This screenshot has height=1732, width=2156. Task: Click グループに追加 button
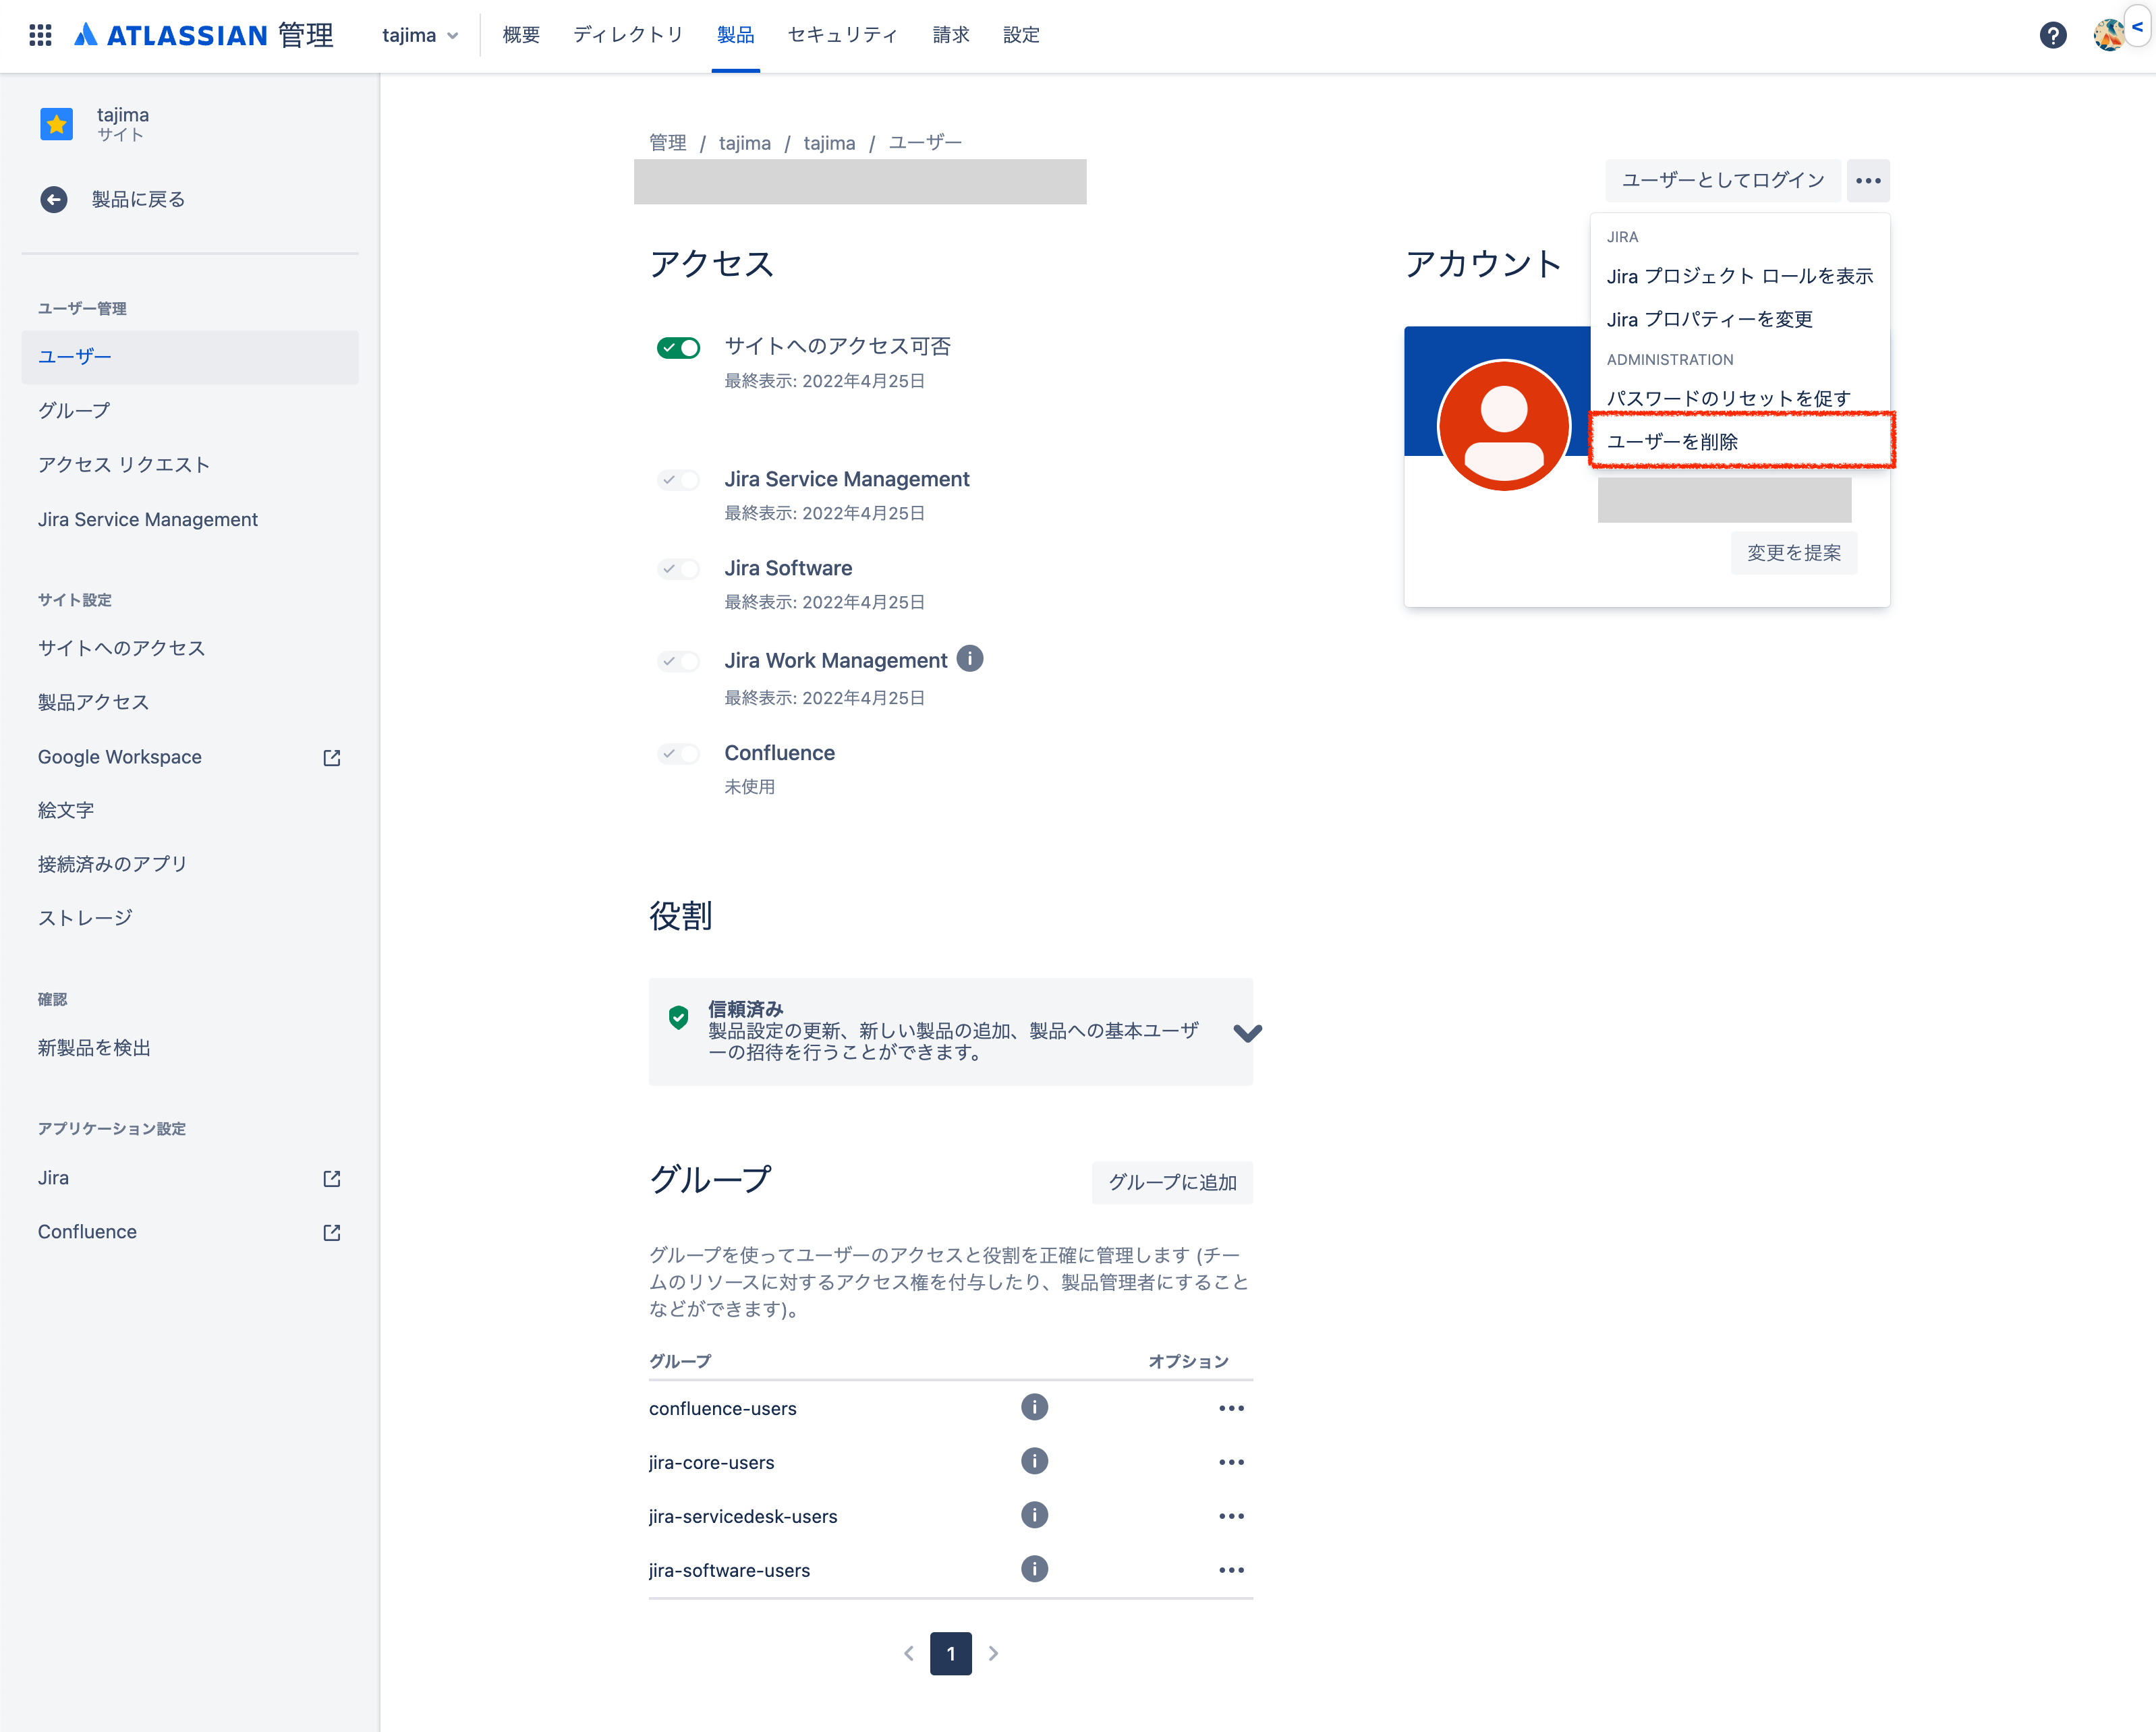pyautogui.click(x=1172, y=1182)
